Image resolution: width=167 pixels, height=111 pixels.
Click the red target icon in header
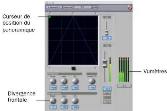tap(130, 7)
